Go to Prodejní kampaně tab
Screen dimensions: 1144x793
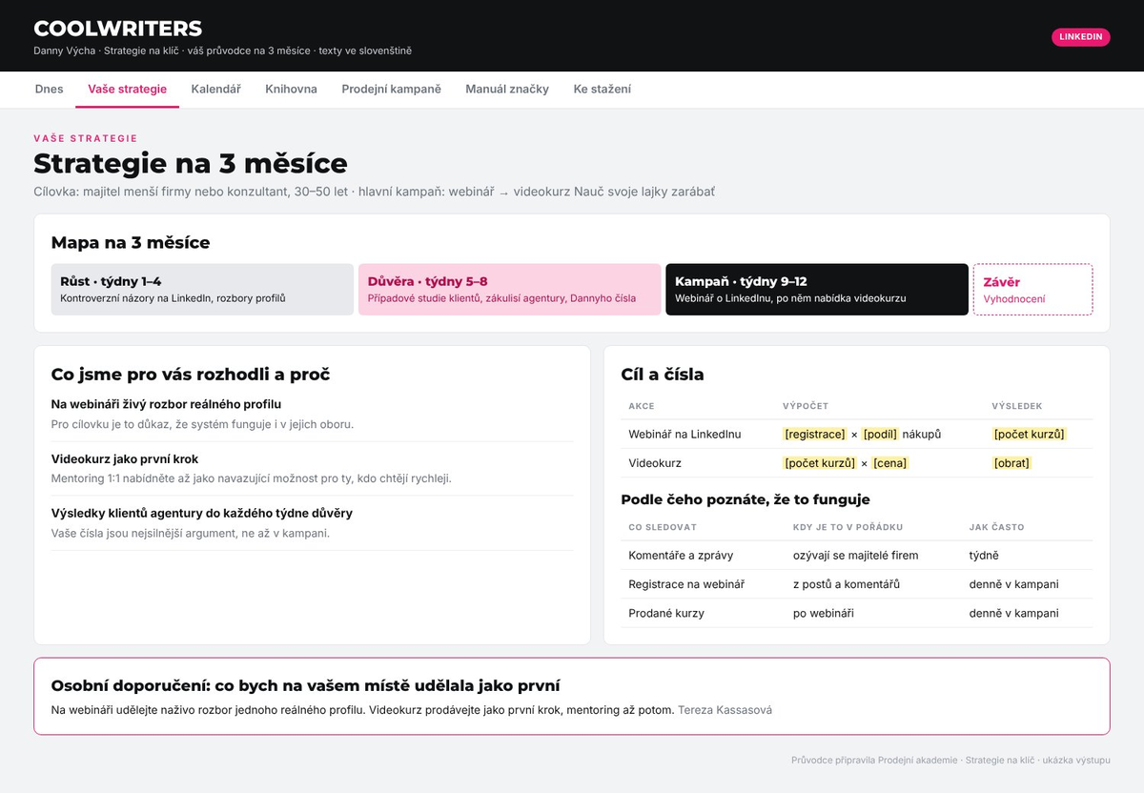pyautogui.click(x=391, y=89)
